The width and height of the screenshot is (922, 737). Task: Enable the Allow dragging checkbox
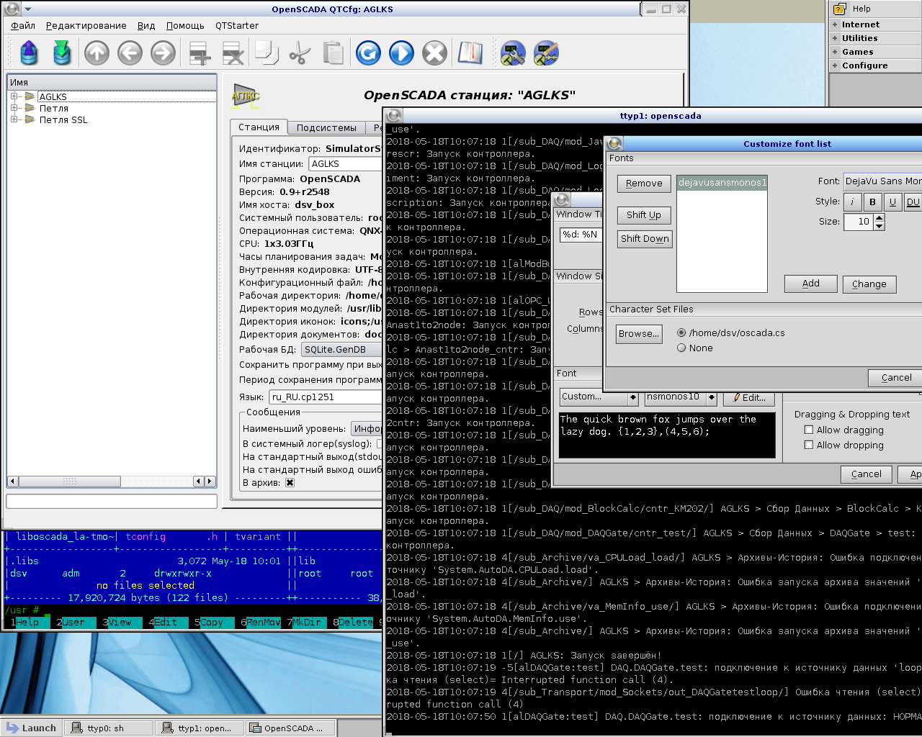(809, 430)
